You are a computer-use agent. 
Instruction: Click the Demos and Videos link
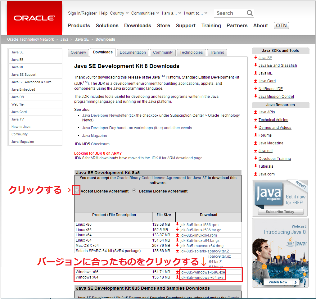pyautogui.click(x=275, y=127)
